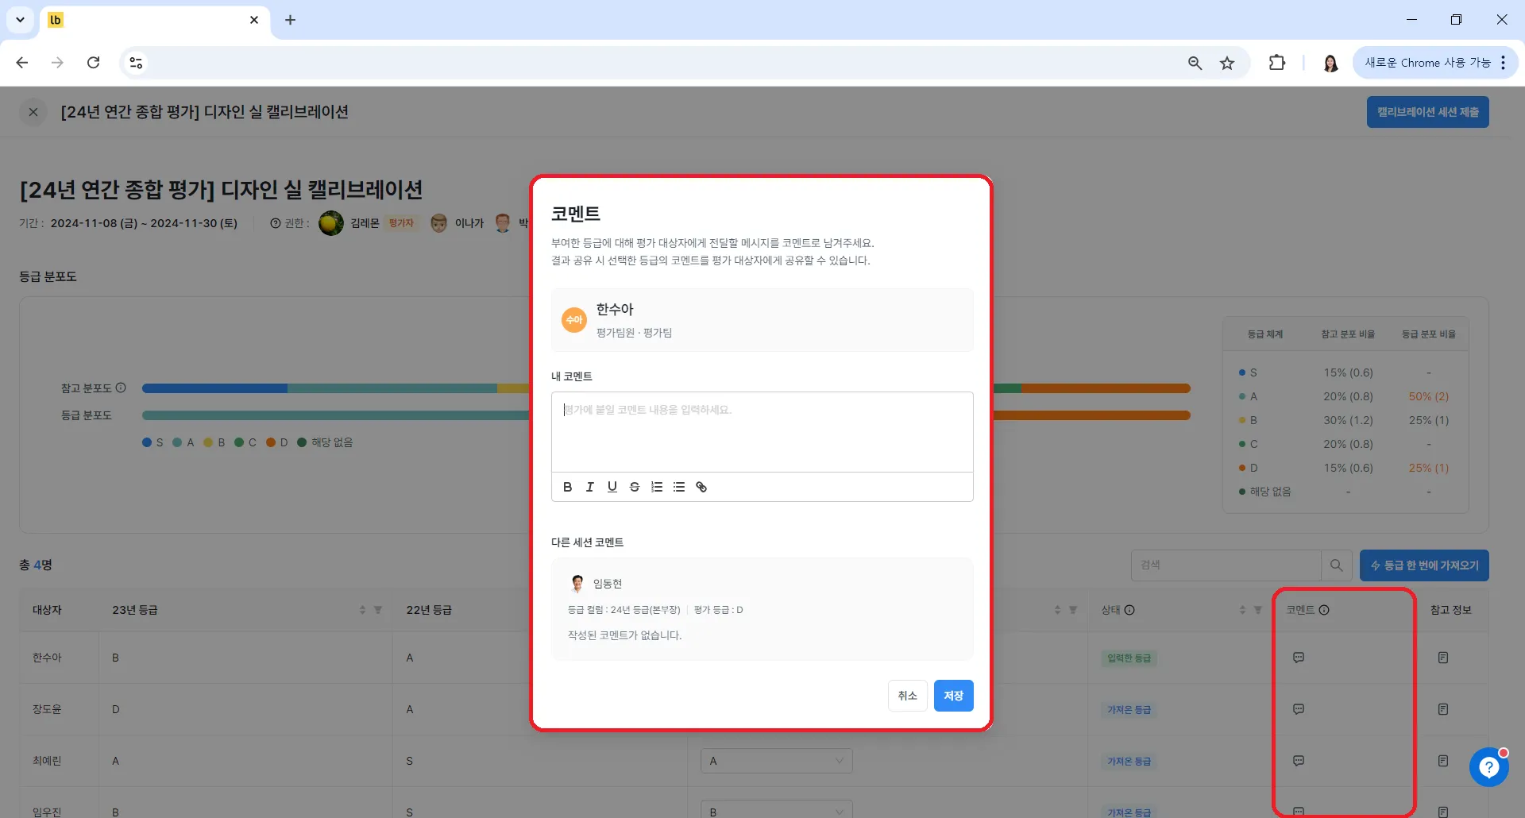The height and width of the screenshot is (818, 1525).
Task: Open reference info icon for 한수아
Action: click(1443, 658)
